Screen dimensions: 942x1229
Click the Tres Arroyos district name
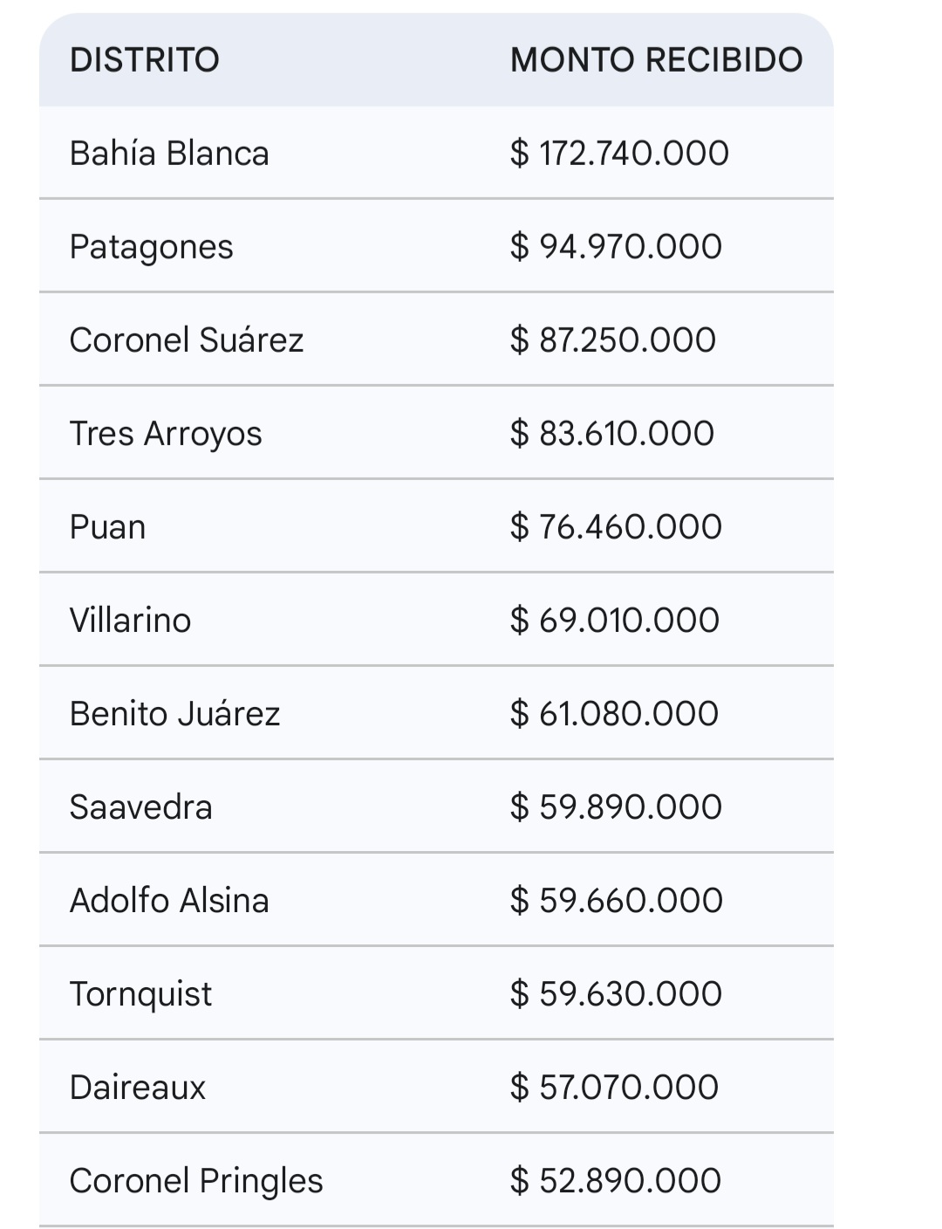tap(166, 434)
